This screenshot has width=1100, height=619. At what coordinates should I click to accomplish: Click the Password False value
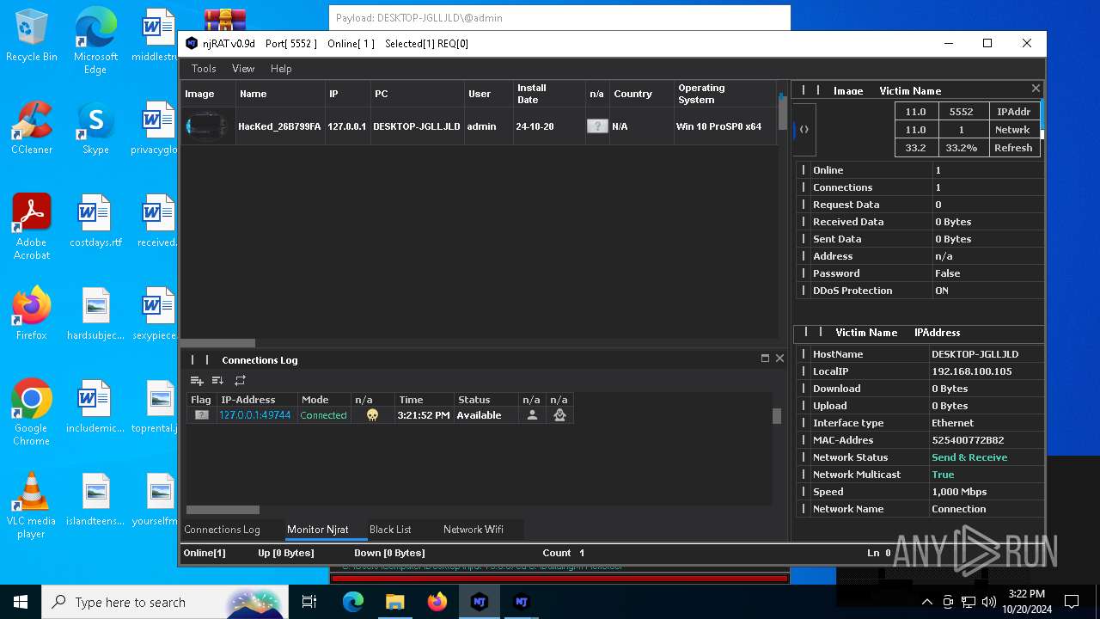tap(948, 273)
